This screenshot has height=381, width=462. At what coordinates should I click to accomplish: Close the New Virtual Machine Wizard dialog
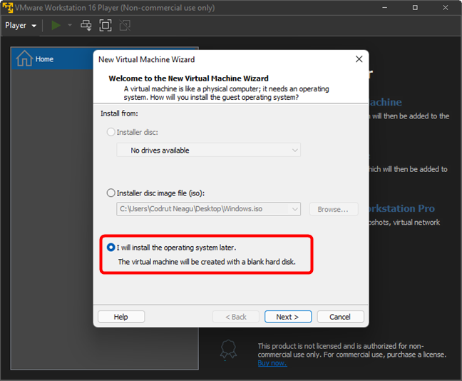(359, 59)
